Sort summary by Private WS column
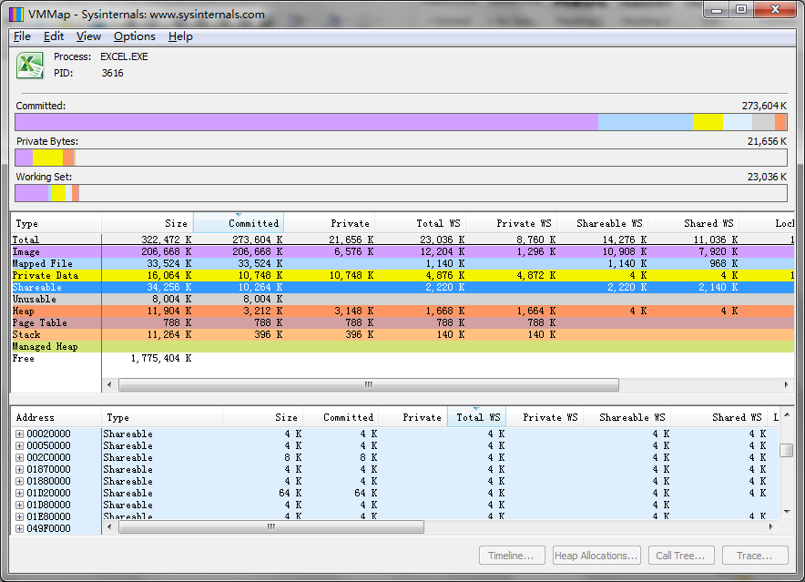The width and height of the screenshot is (805, 582). [x=512, y=223]
